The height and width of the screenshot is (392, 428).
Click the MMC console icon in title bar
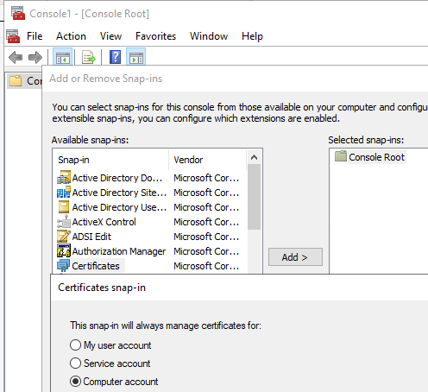click(x=18, y=13)
